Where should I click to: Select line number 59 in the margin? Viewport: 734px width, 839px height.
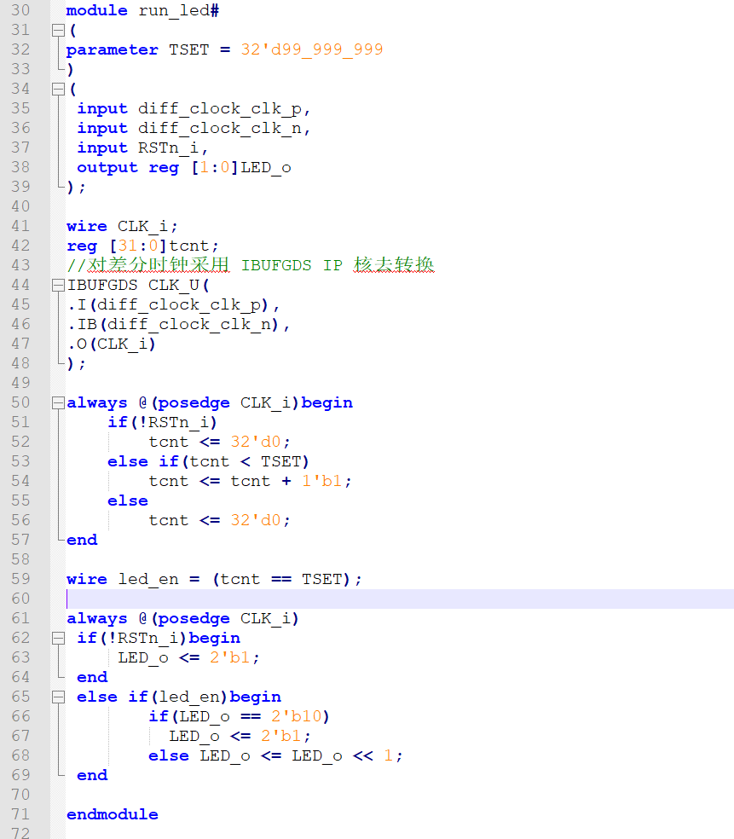tap(20, 579)
